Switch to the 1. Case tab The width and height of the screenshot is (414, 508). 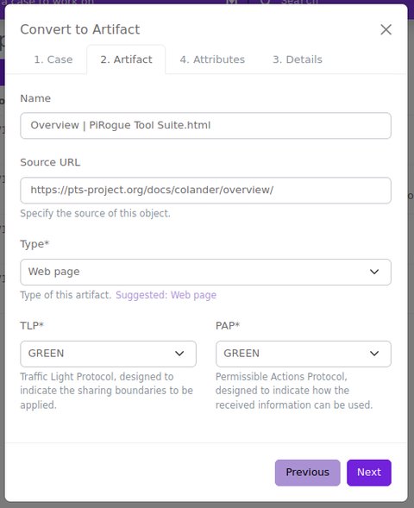coord(53,60)
